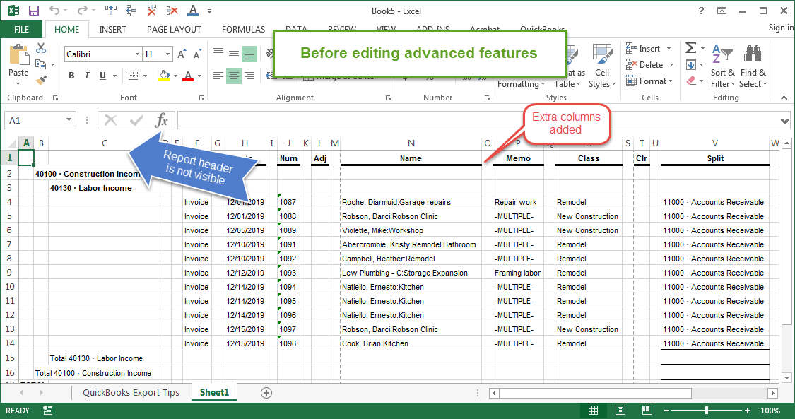Open the INSERT ribbon tab
The image size is (795, 419).
(x=112, y=30)
